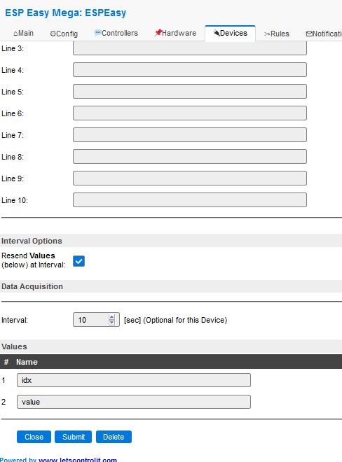Image resolution: width=342 pixels, height=462 pixels.
Task: Click the Line 10 text field
Action: point(190,199)
